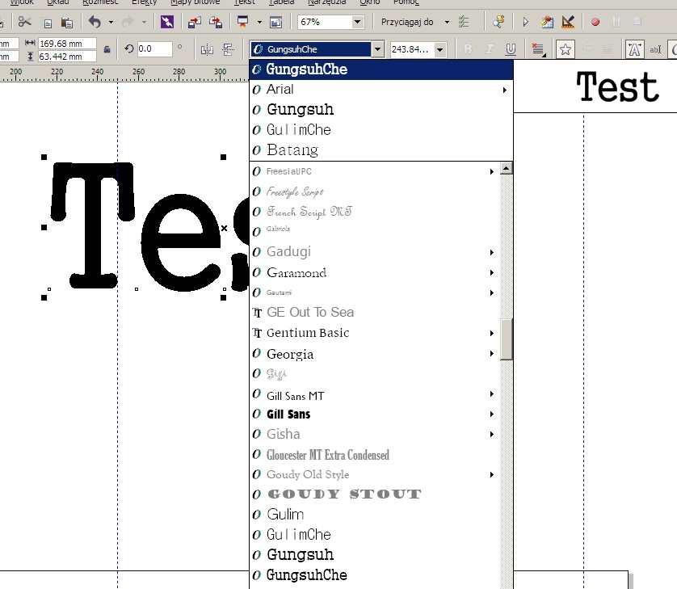677x589 pixels.
Task: Open the zoom level 67% dropdown
Action: point(357,22)
